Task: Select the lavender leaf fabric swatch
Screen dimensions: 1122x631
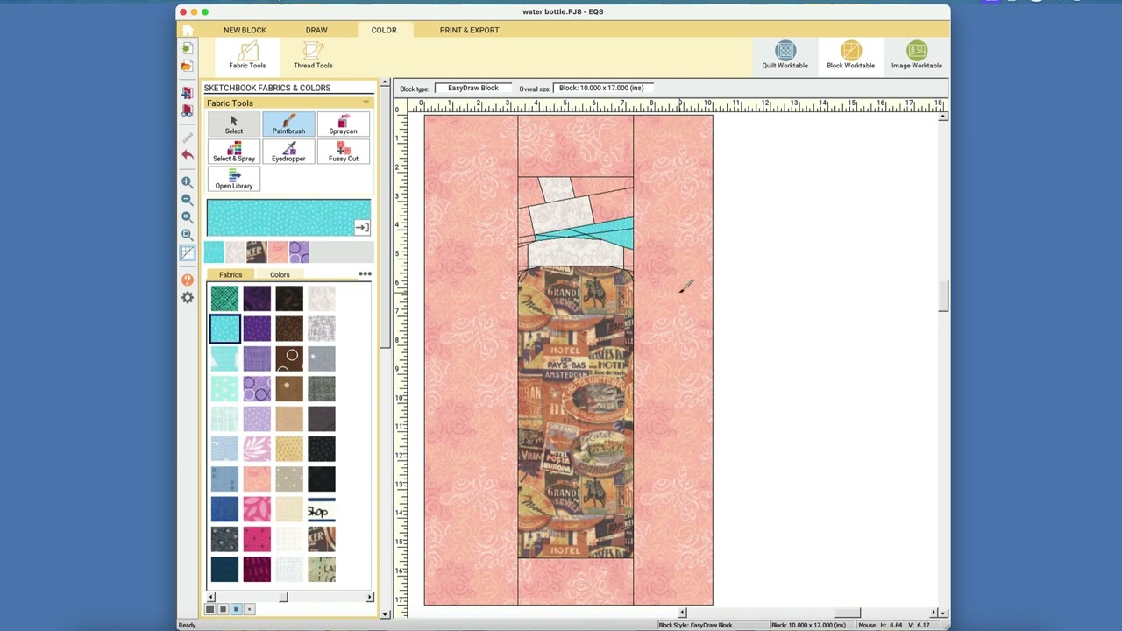Action: tap(257, 449)
